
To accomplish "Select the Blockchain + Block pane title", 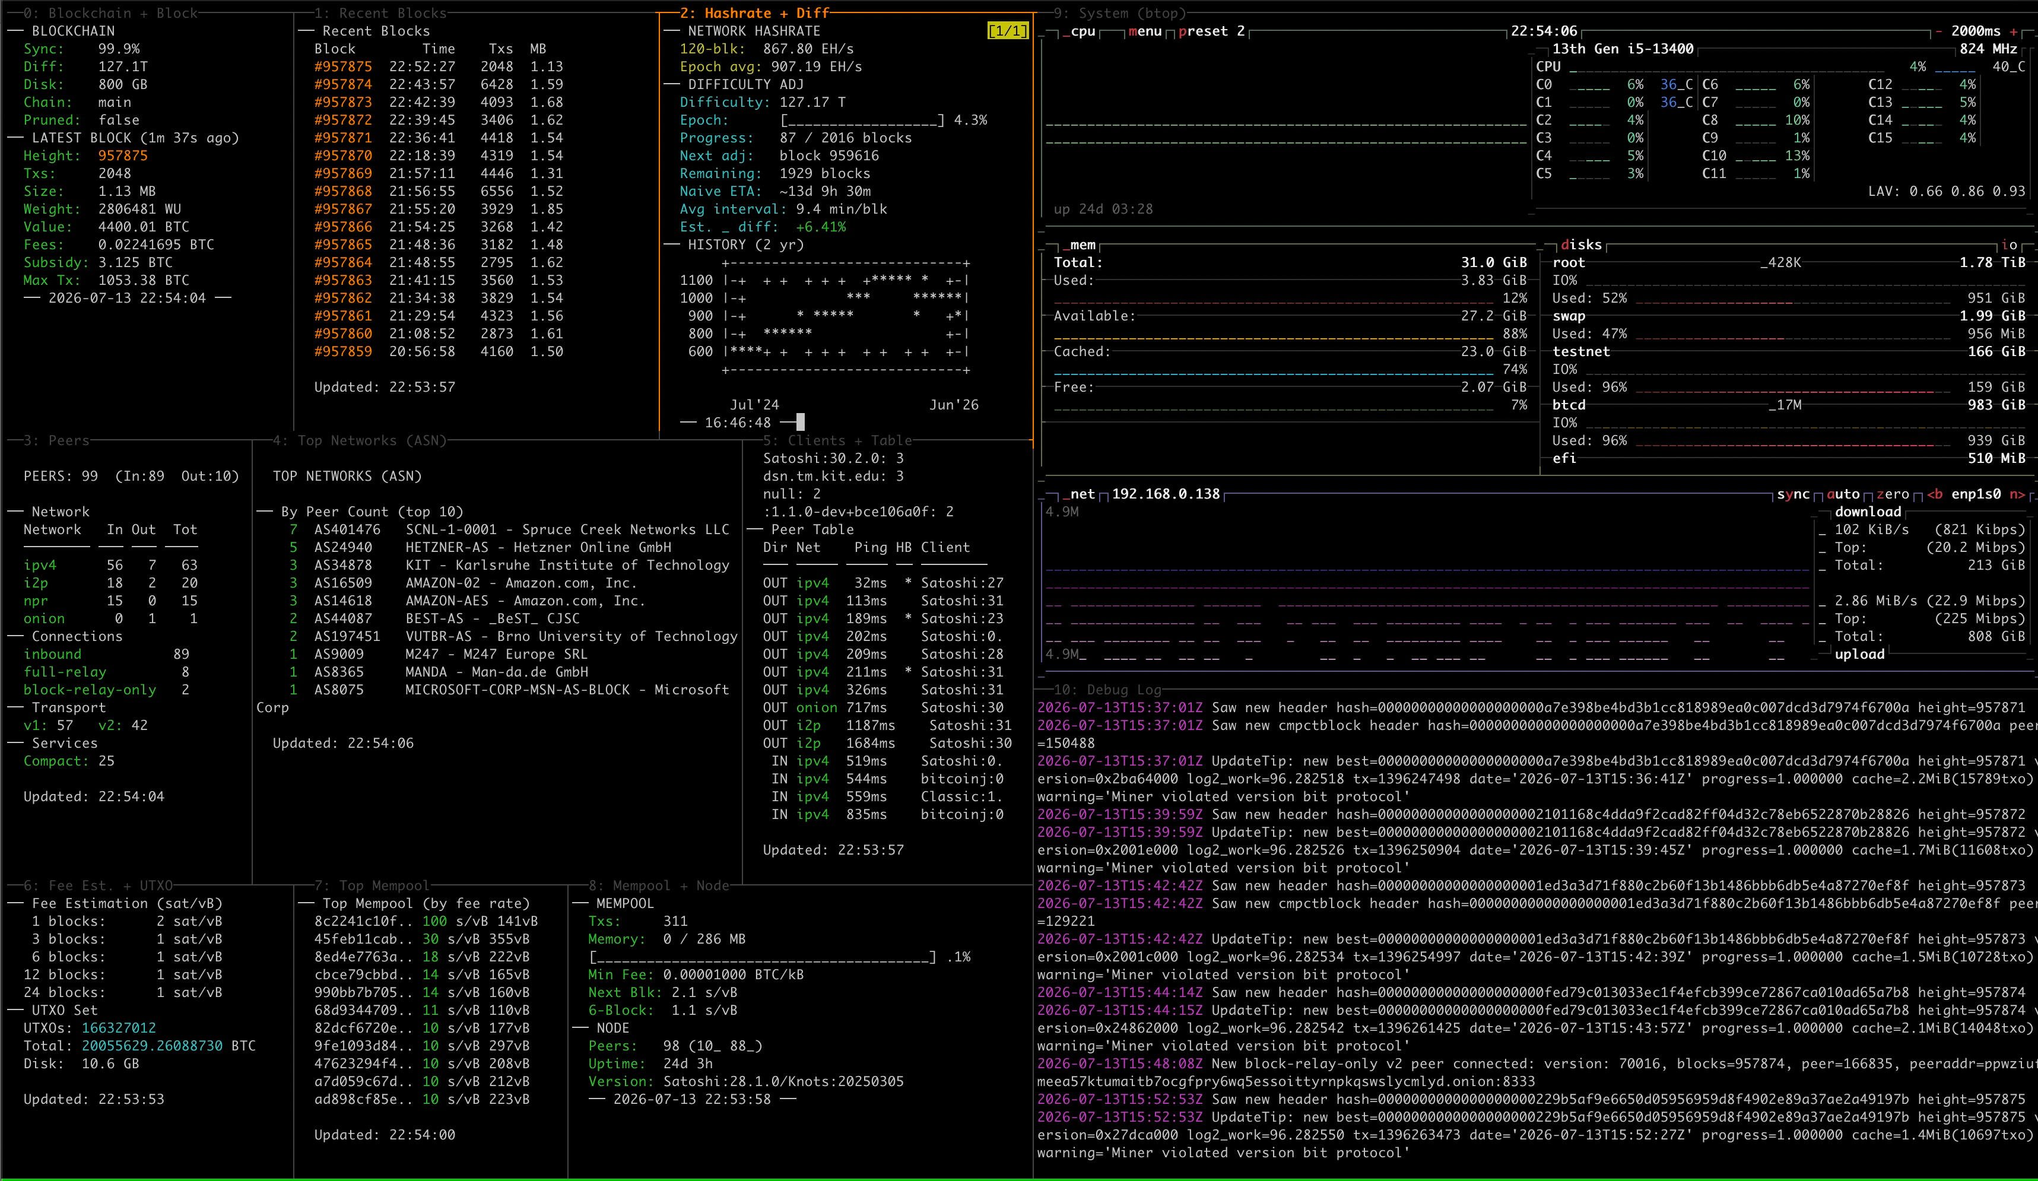I will point(111,13).
